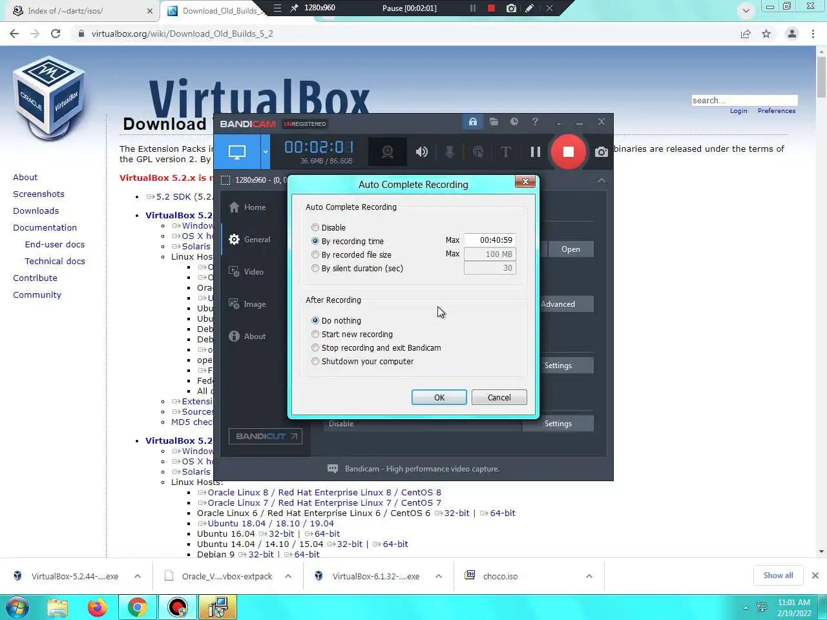Click pin icon in top recording toolbar
Image resolution: width=827 pixels, height=620 pixels.
(295, 8)
